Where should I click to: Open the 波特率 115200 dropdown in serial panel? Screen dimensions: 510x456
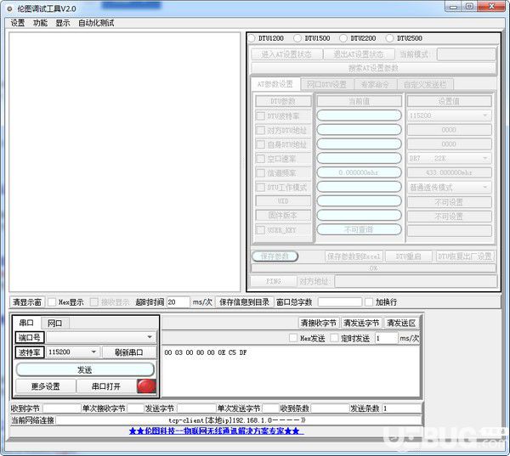[x=73, y=352]
